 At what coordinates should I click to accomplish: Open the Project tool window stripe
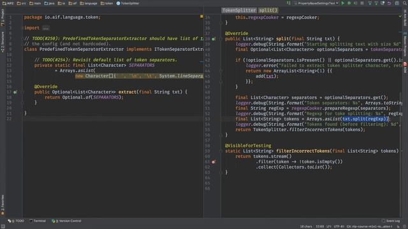click(3, 17)
